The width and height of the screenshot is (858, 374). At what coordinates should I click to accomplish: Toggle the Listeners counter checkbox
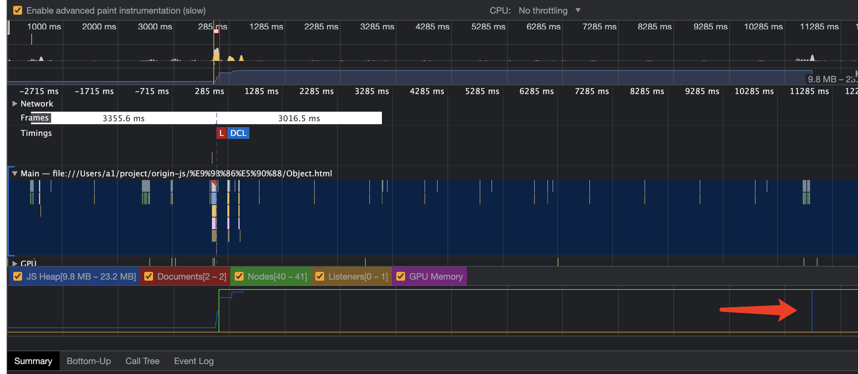[320, 276]
